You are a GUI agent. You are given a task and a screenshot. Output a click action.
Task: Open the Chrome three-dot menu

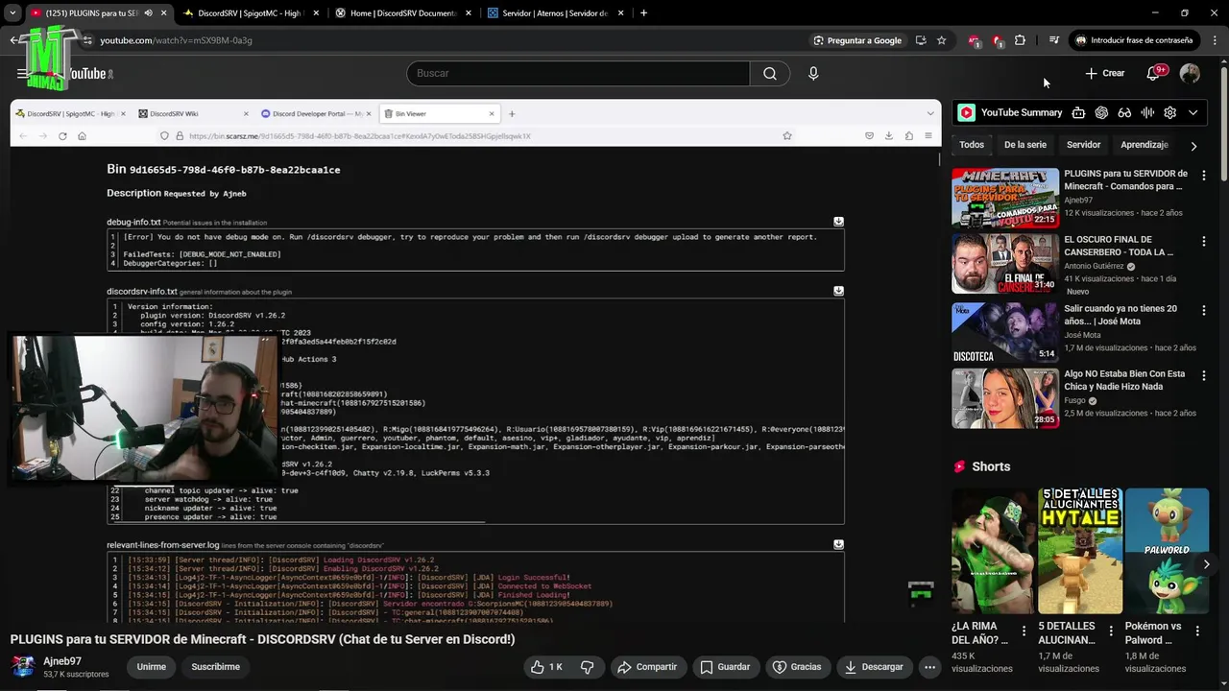coord(1213,40)
